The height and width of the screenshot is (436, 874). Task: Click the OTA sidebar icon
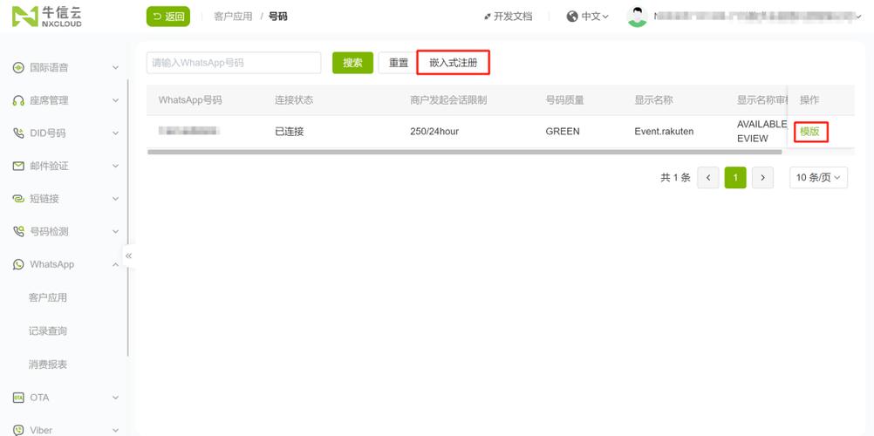click(x=18, y=398)
